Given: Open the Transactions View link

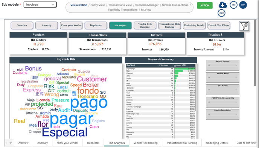Looking at the screenshot, I should (120, 5).
